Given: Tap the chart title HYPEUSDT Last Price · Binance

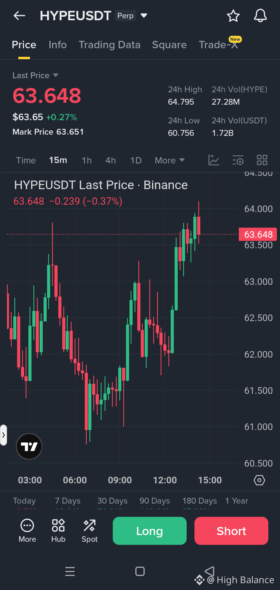Looking at the screenshot, I should coord(101,185).
